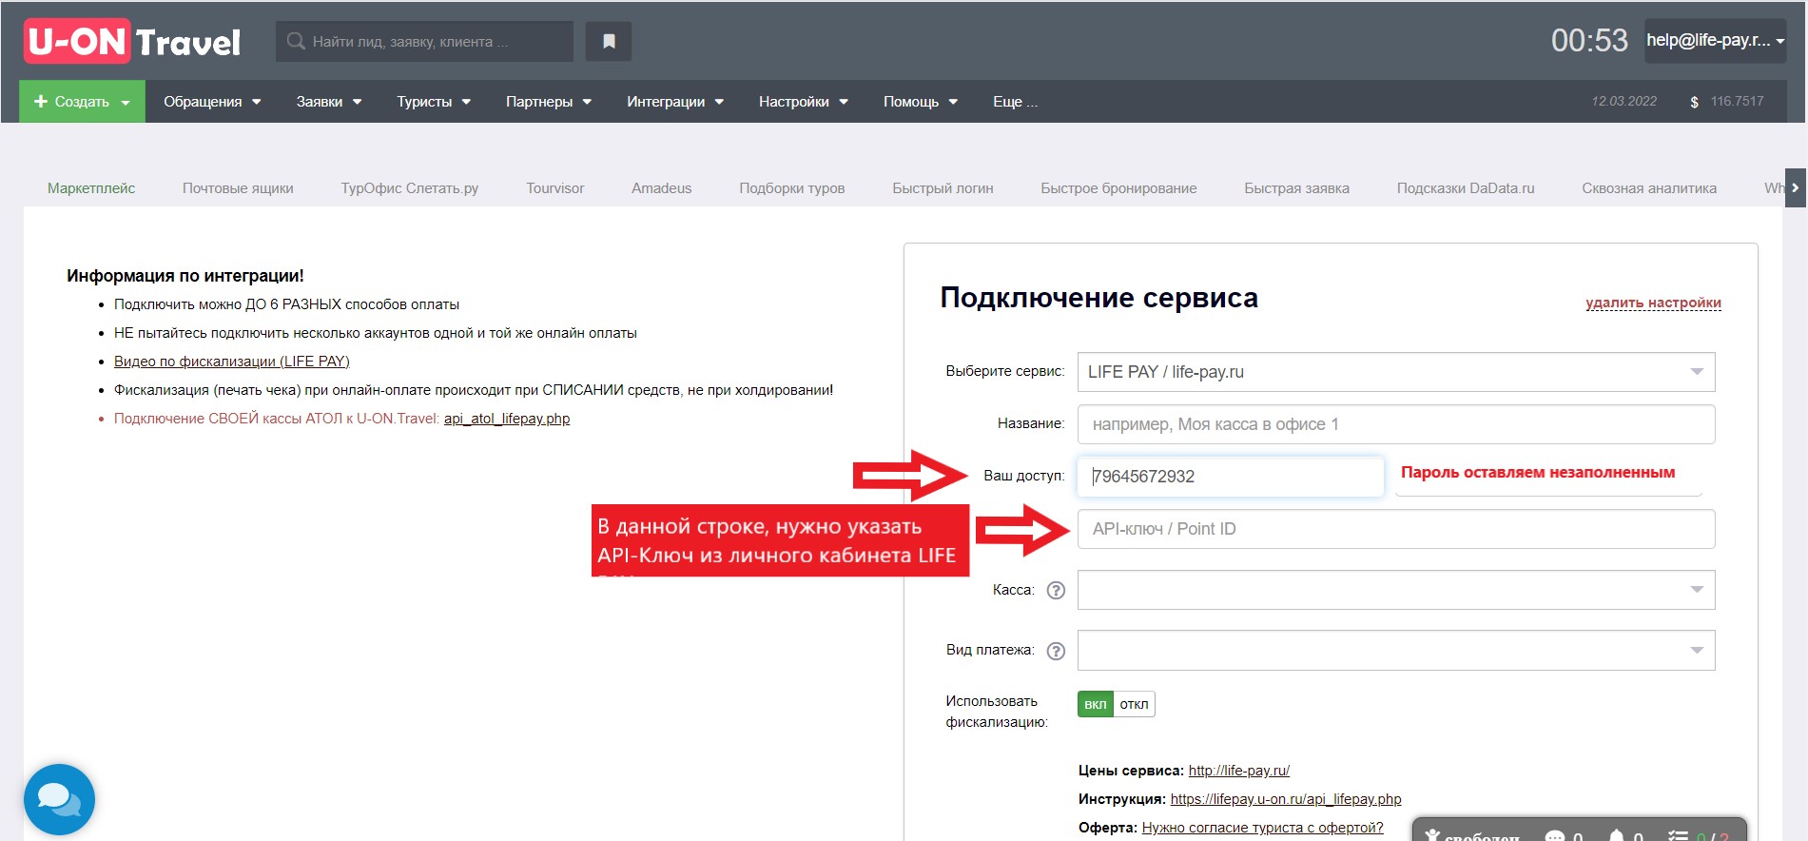Click the 00:53 timer display

coord(1589,41)
